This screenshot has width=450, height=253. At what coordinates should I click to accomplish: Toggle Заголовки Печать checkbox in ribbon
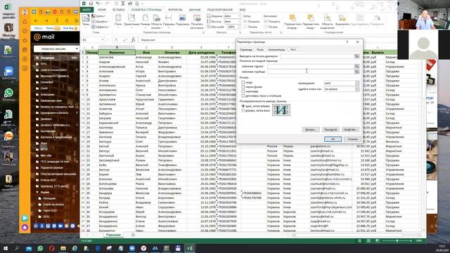click(x=266, y=27)
